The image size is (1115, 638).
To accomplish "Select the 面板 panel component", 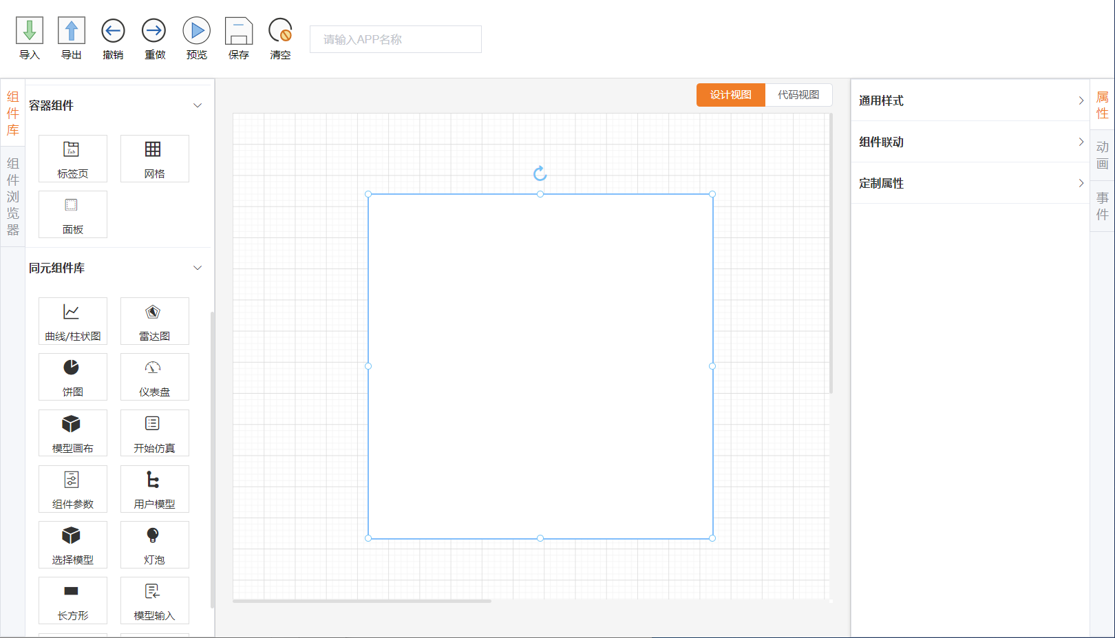I will 73,214.
